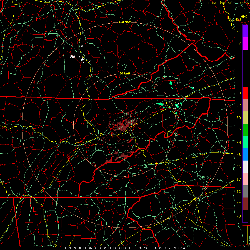This screenshot has width=250, height=250.
Task: Click the BI legend label
Action: [239, 204]
